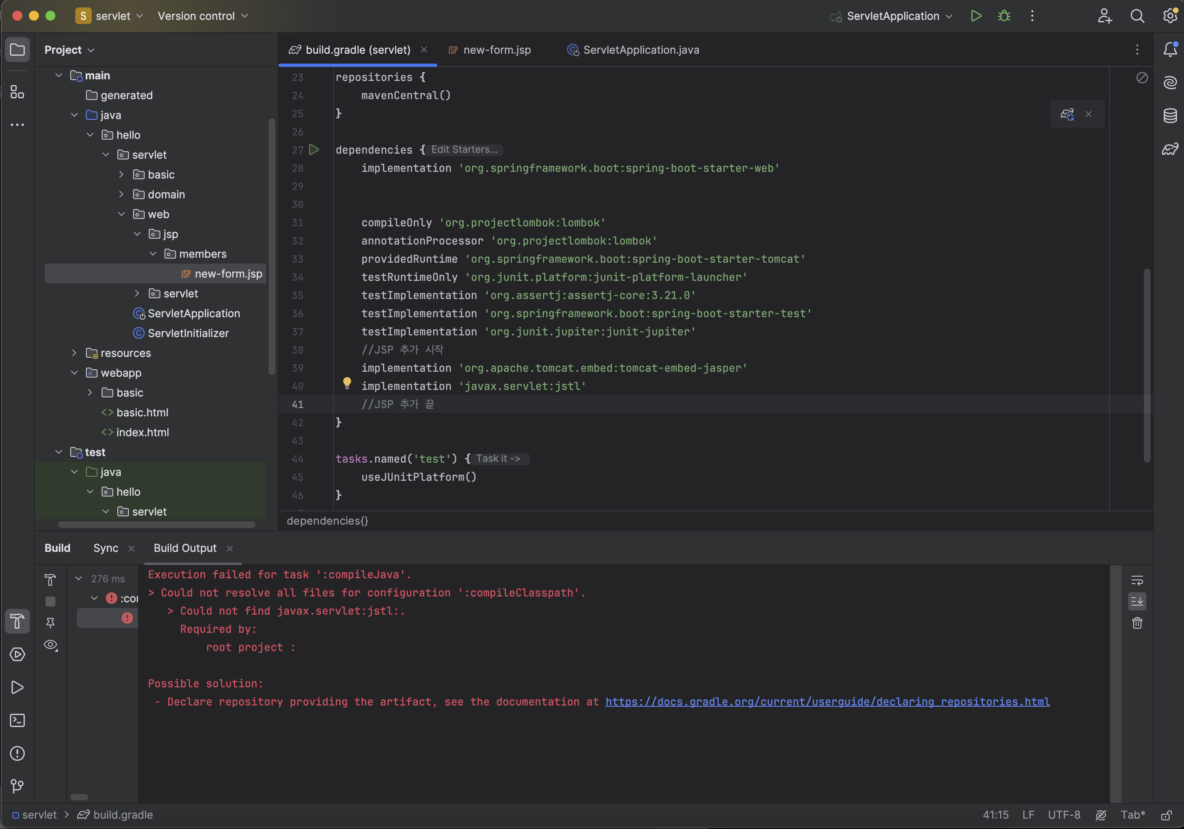Open Search Everywhere magnifier

(x=1137, y=16)
